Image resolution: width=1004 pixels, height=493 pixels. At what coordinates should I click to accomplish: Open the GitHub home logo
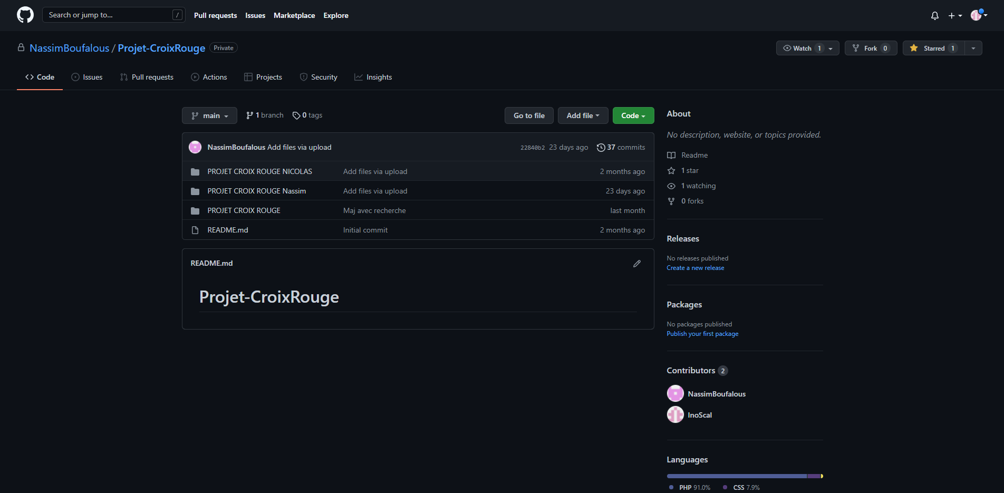(x=25, y=15)
